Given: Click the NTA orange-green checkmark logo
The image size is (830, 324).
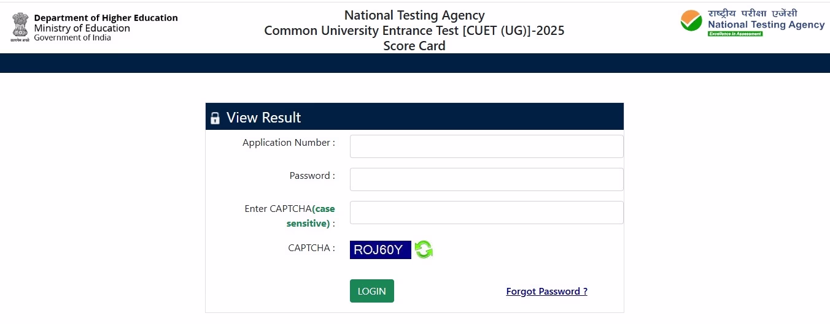Looking at the screenshot, I should pos(691,21).
